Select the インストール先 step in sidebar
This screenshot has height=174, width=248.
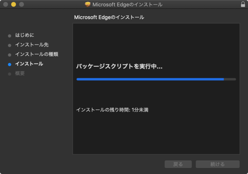click(32, 45)
